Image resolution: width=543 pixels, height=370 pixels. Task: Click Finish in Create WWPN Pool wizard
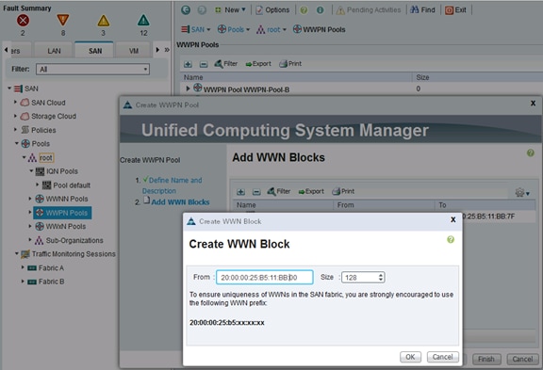tap(486, 359)
